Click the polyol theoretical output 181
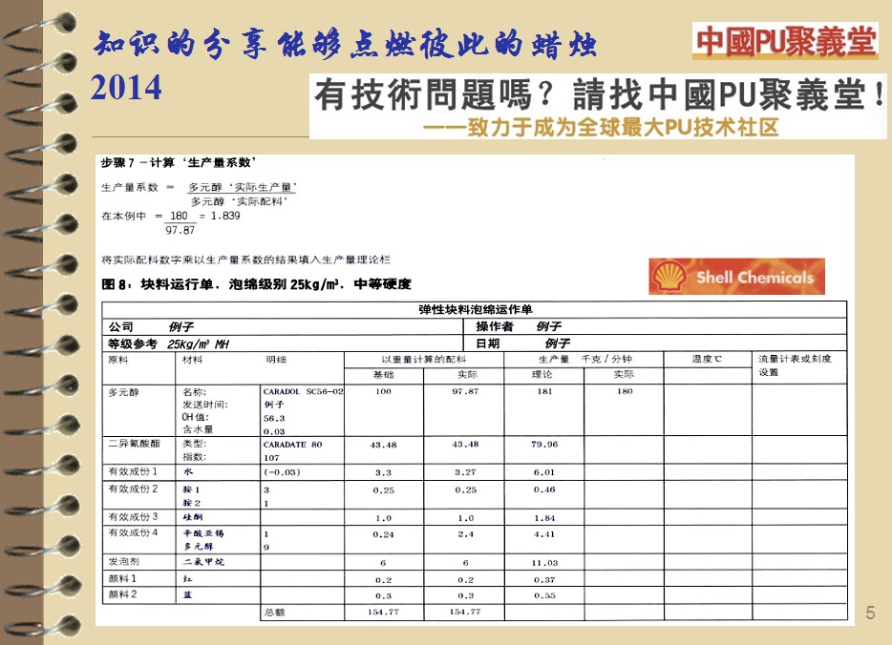This screenshot has height=645, width=892. point(545,391)
